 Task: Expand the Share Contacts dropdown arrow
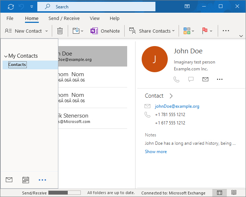click(174, 31)
